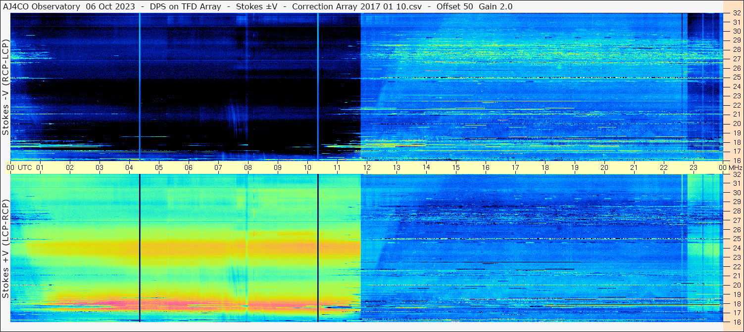Click hour label '20' on time axis
The width and height of the screenshot is (744, 332).
[604, 167]
